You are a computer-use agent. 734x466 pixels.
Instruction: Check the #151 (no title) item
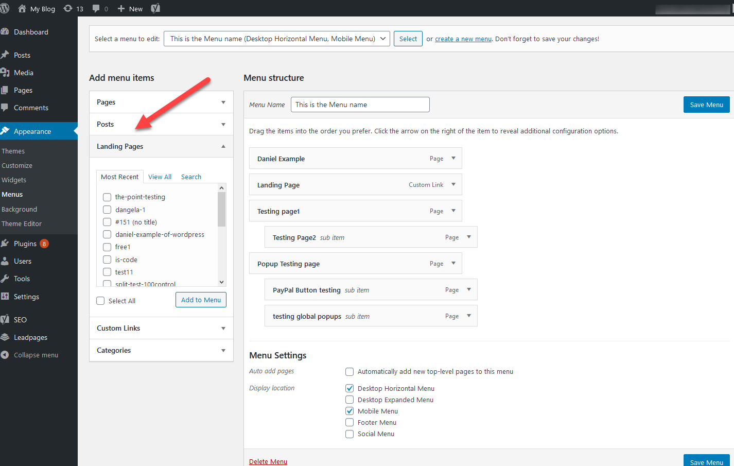(107, 222)
